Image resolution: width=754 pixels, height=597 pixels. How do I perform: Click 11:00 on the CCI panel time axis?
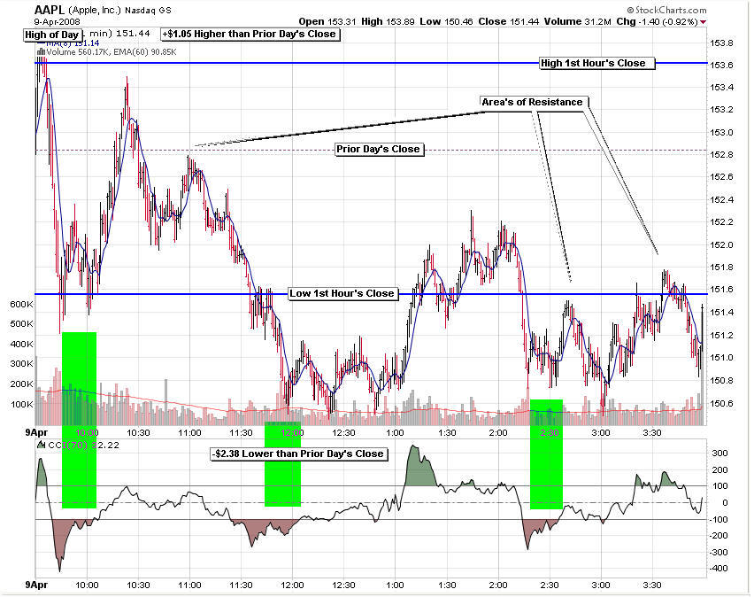click(190, 585)
